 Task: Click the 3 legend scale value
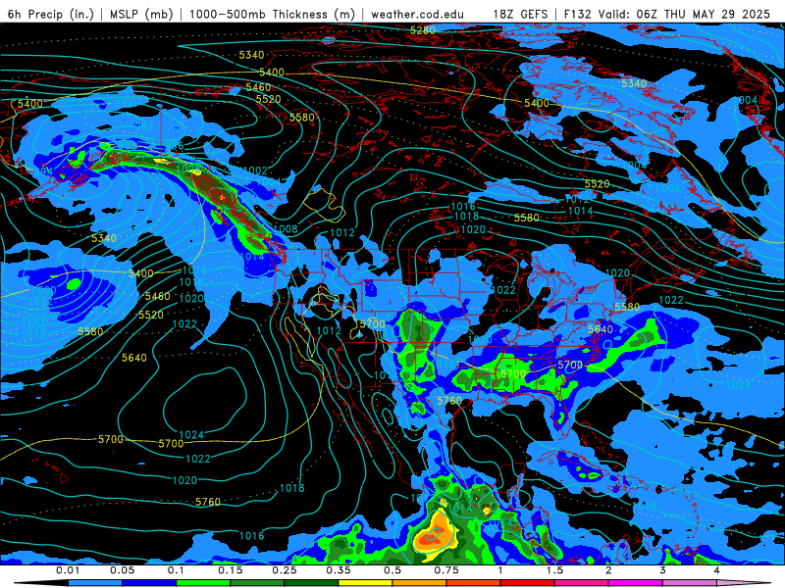coord(663,570)
